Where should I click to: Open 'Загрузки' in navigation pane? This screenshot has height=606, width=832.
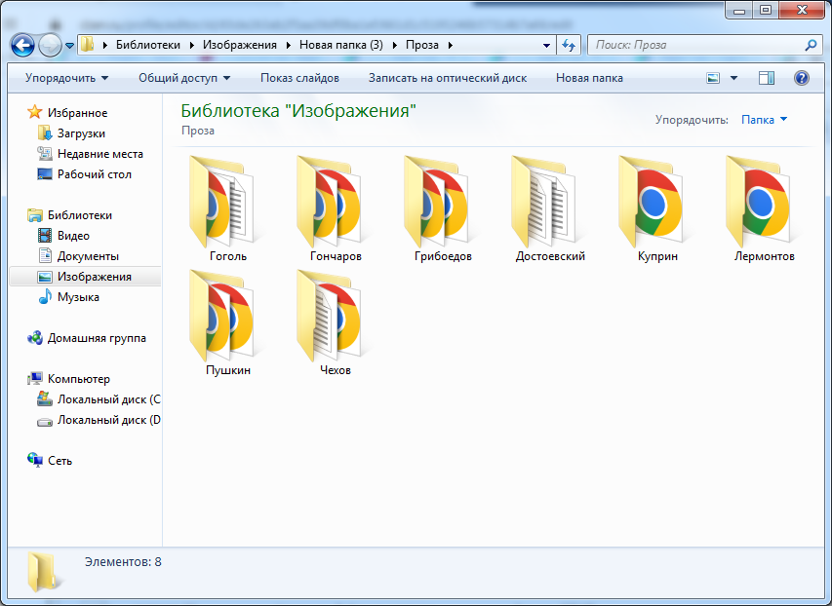pyautogui.click(x=81, y=133)
